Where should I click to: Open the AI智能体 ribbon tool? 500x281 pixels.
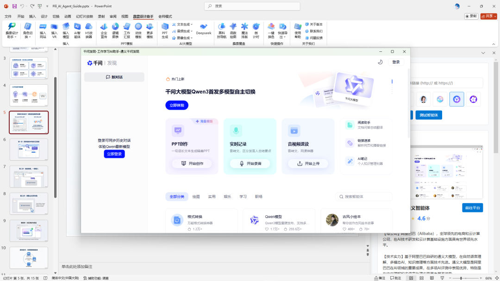pos(77,31)
